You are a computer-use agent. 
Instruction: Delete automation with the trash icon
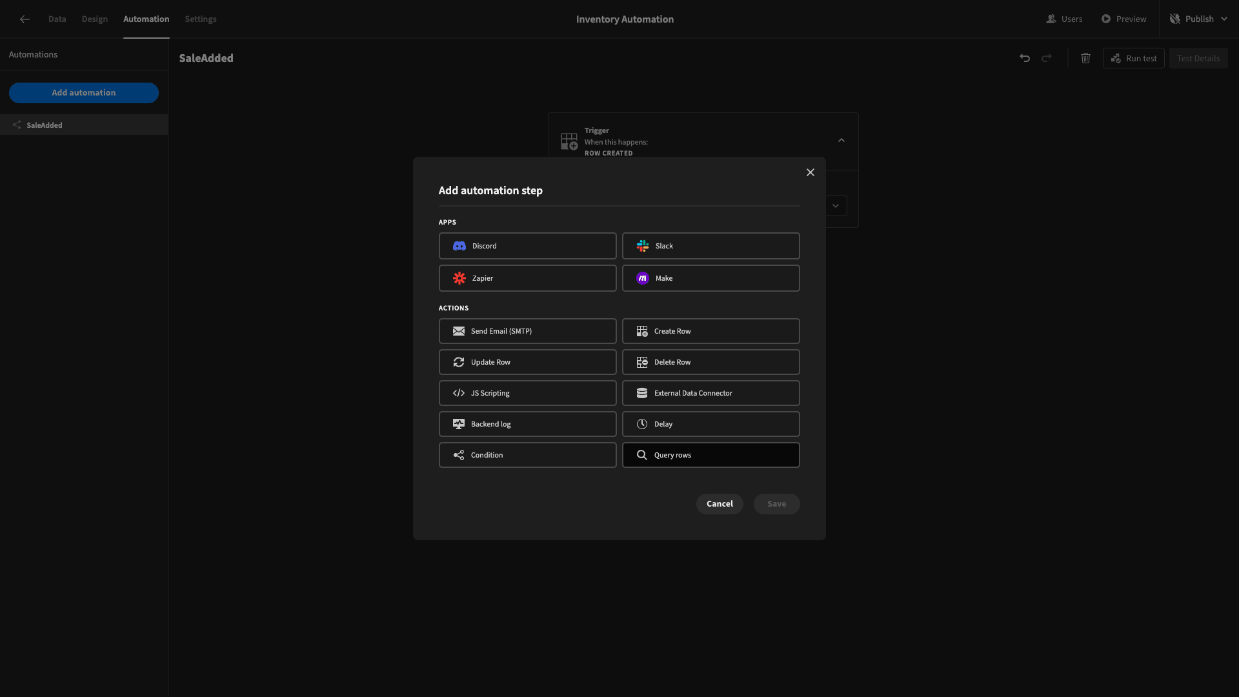click(1086, 58)
